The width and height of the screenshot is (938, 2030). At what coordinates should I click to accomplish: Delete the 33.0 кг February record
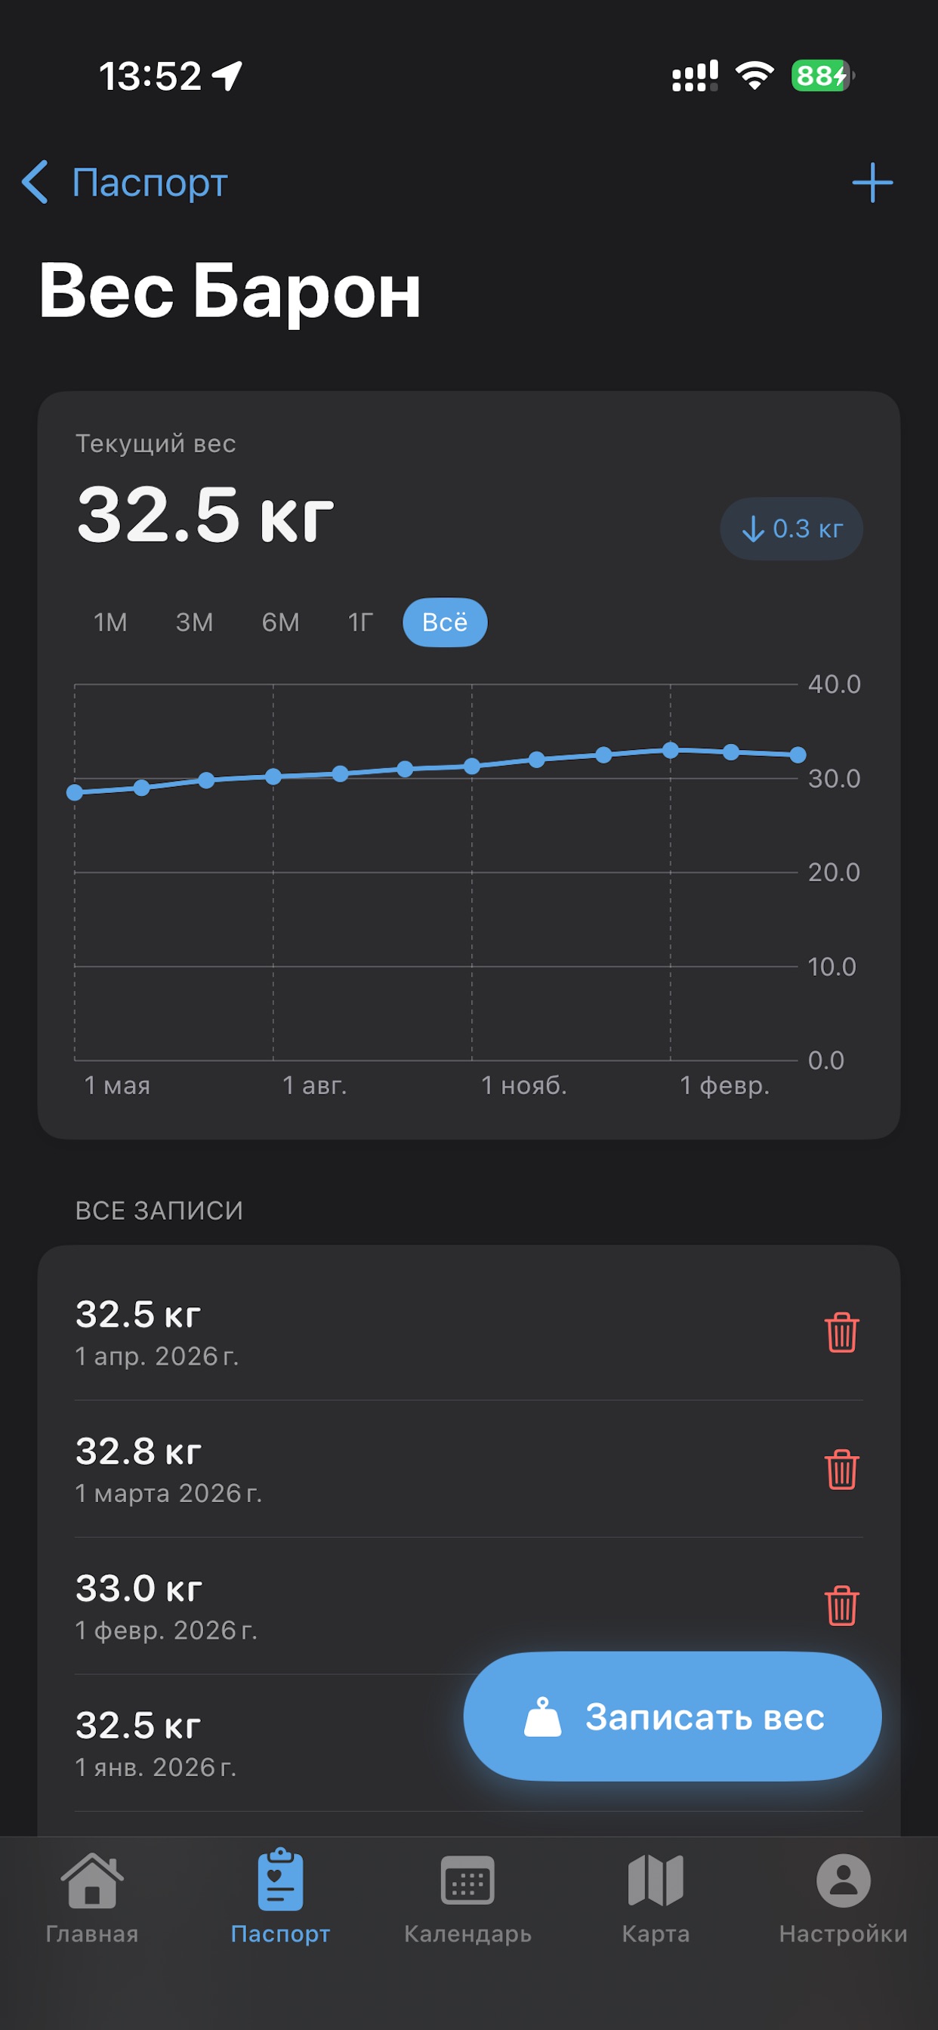[x=841, y=1606]
